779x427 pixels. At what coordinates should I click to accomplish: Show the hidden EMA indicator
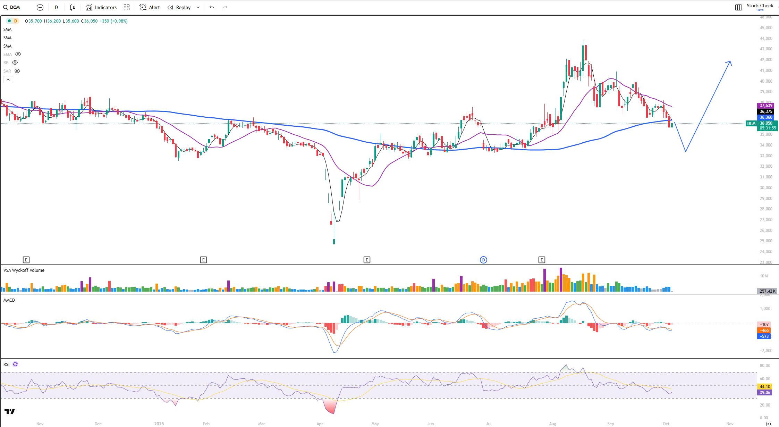(x=18, y=55)
